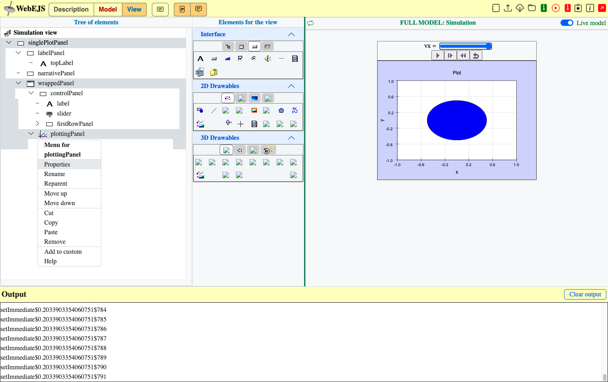
Task: Toggle the Live model switch
Action: 567,23
